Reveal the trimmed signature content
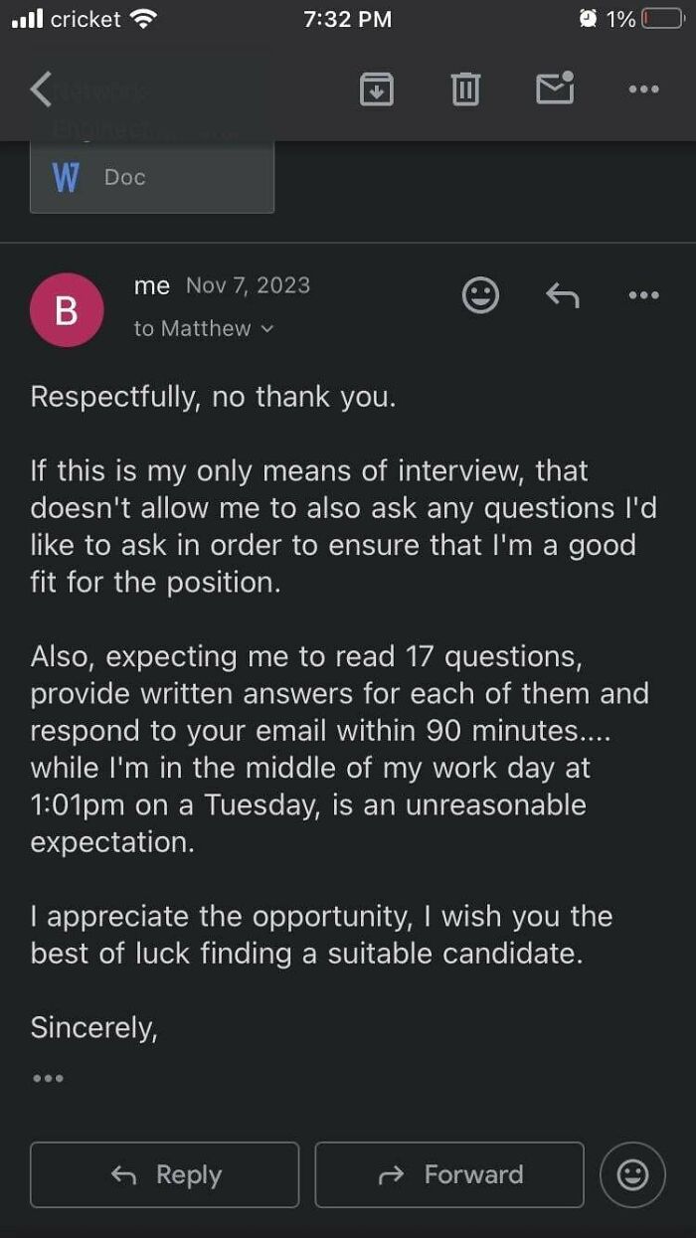The height and width of the screenshot is (1238, 696). point(45,1077)
